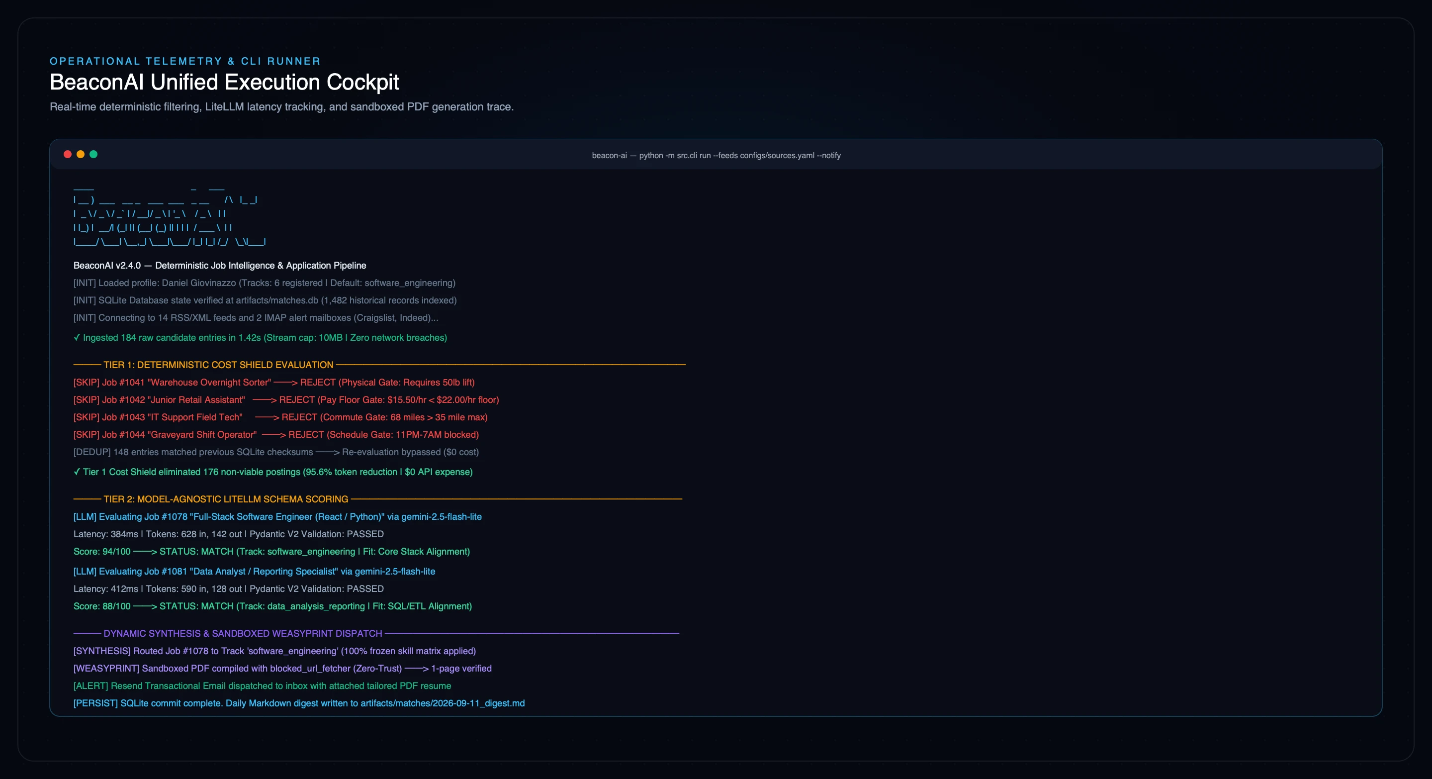
Task: Click the Ingested 184 raw candidate entries line
Action: click(260, 338)
